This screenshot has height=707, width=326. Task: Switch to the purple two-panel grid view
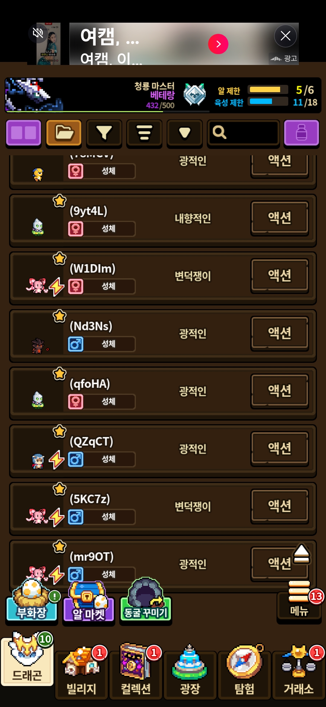[x=24, y=133]
